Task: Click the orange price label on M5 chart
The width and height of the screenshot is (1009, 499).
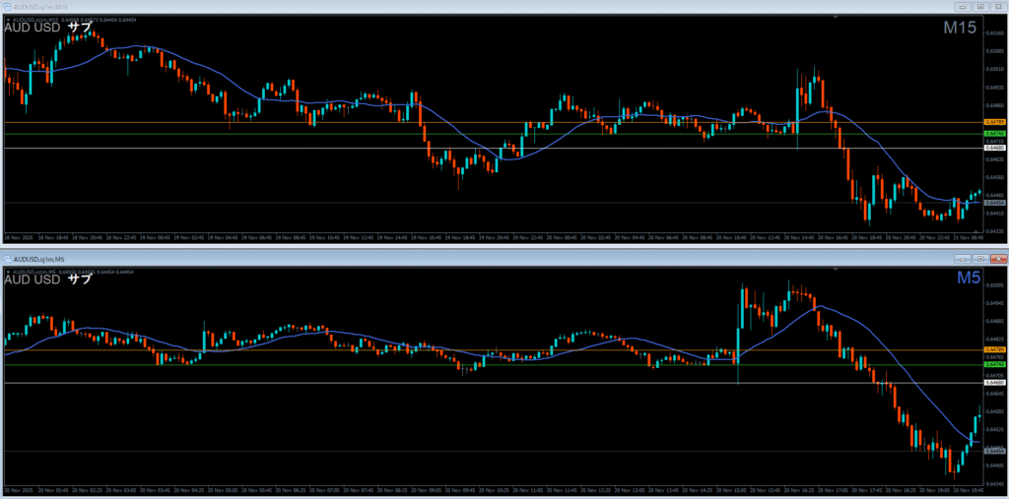Action: (994, 349)
